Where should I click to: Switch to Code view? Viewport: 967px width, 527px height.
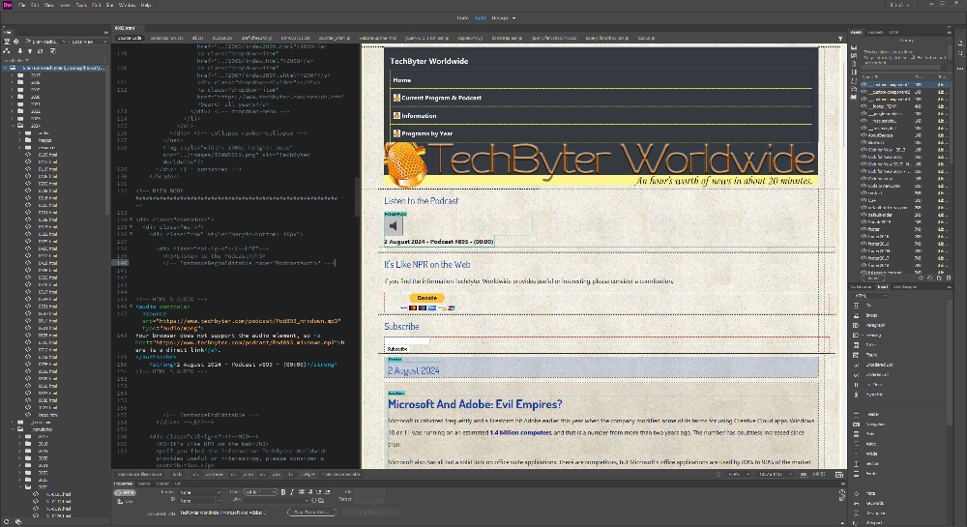(x=462, y=17)
